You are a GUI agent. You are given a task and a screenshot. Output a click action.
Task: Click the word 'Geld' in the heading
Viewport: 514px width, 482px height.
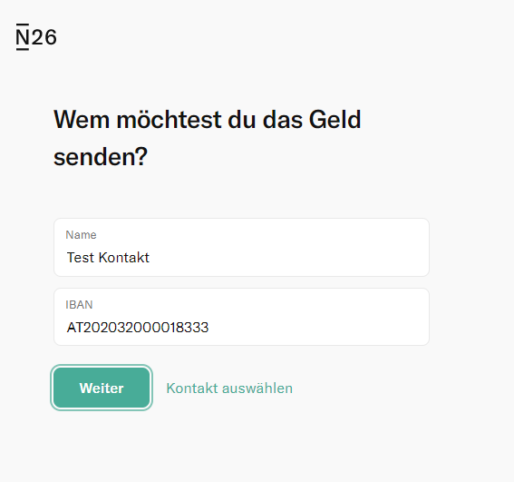pyautogui.click(x=335, y=120)
